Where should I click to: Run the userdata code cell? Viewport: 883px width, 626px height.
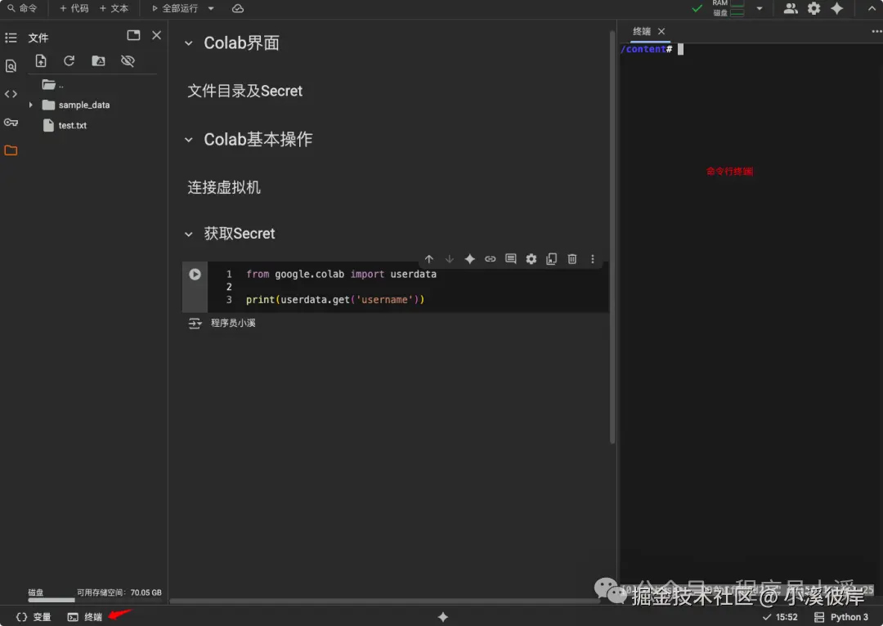(x=194, y=274)
